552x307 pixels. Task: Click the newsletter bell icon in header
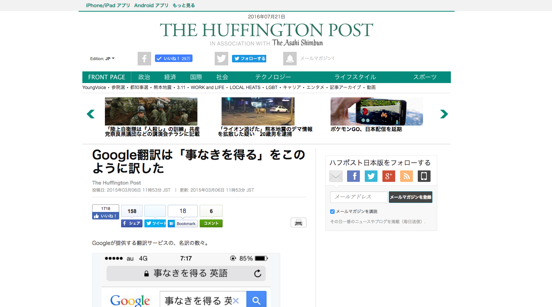click(x=290, y=59)
